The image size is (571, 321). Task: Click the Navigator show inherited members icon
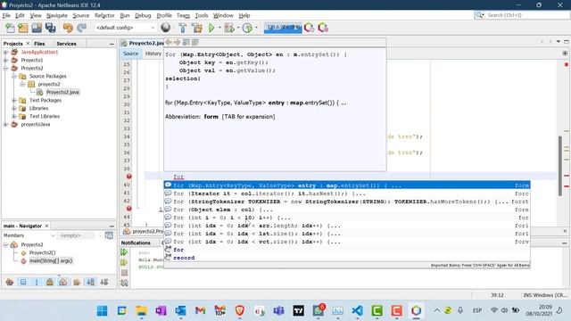(10, 282)
